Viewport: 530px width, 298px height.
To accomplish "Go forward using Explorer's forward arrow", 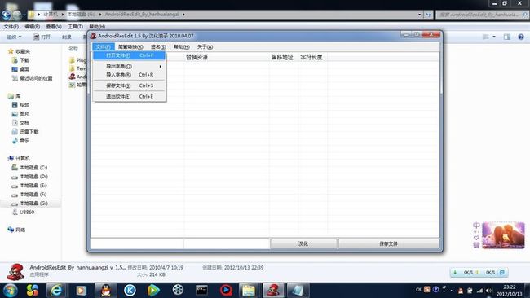I will point(17,15).
